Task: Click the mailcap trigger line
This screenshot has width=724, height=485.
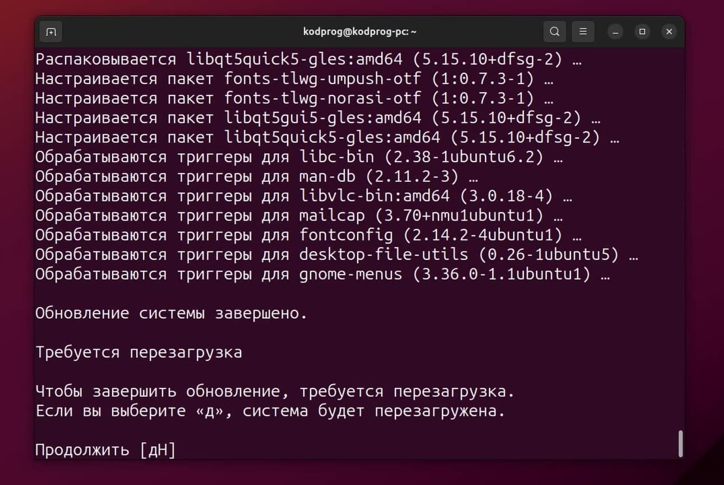Action: point(299,216)
